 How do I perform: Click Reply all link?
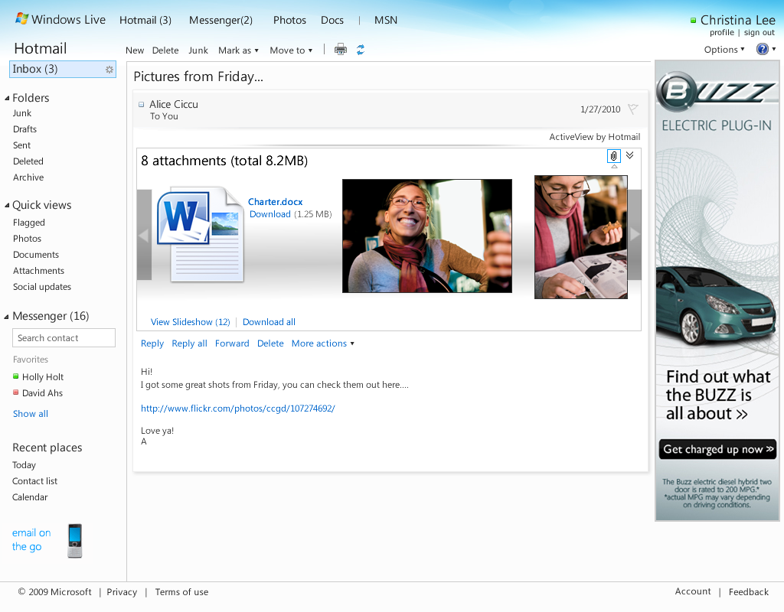point(190,343)
